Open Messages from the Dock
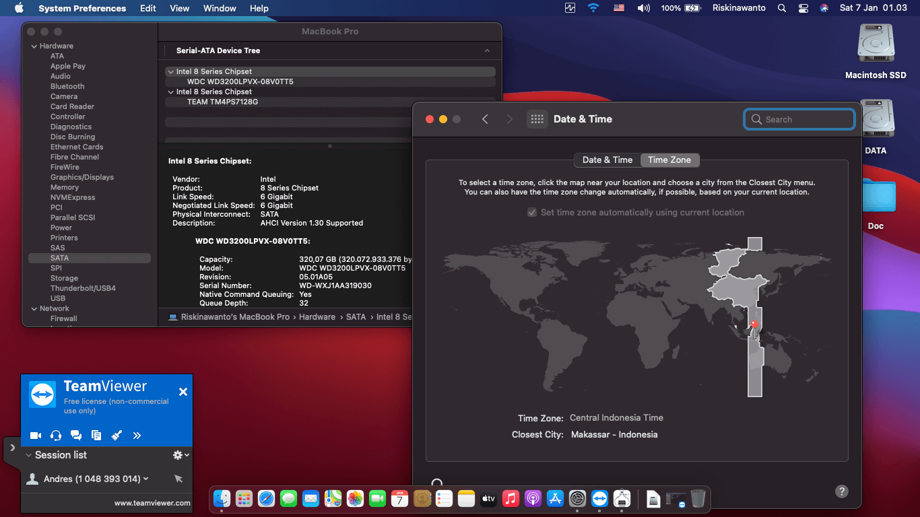 (x=288, y=498)
